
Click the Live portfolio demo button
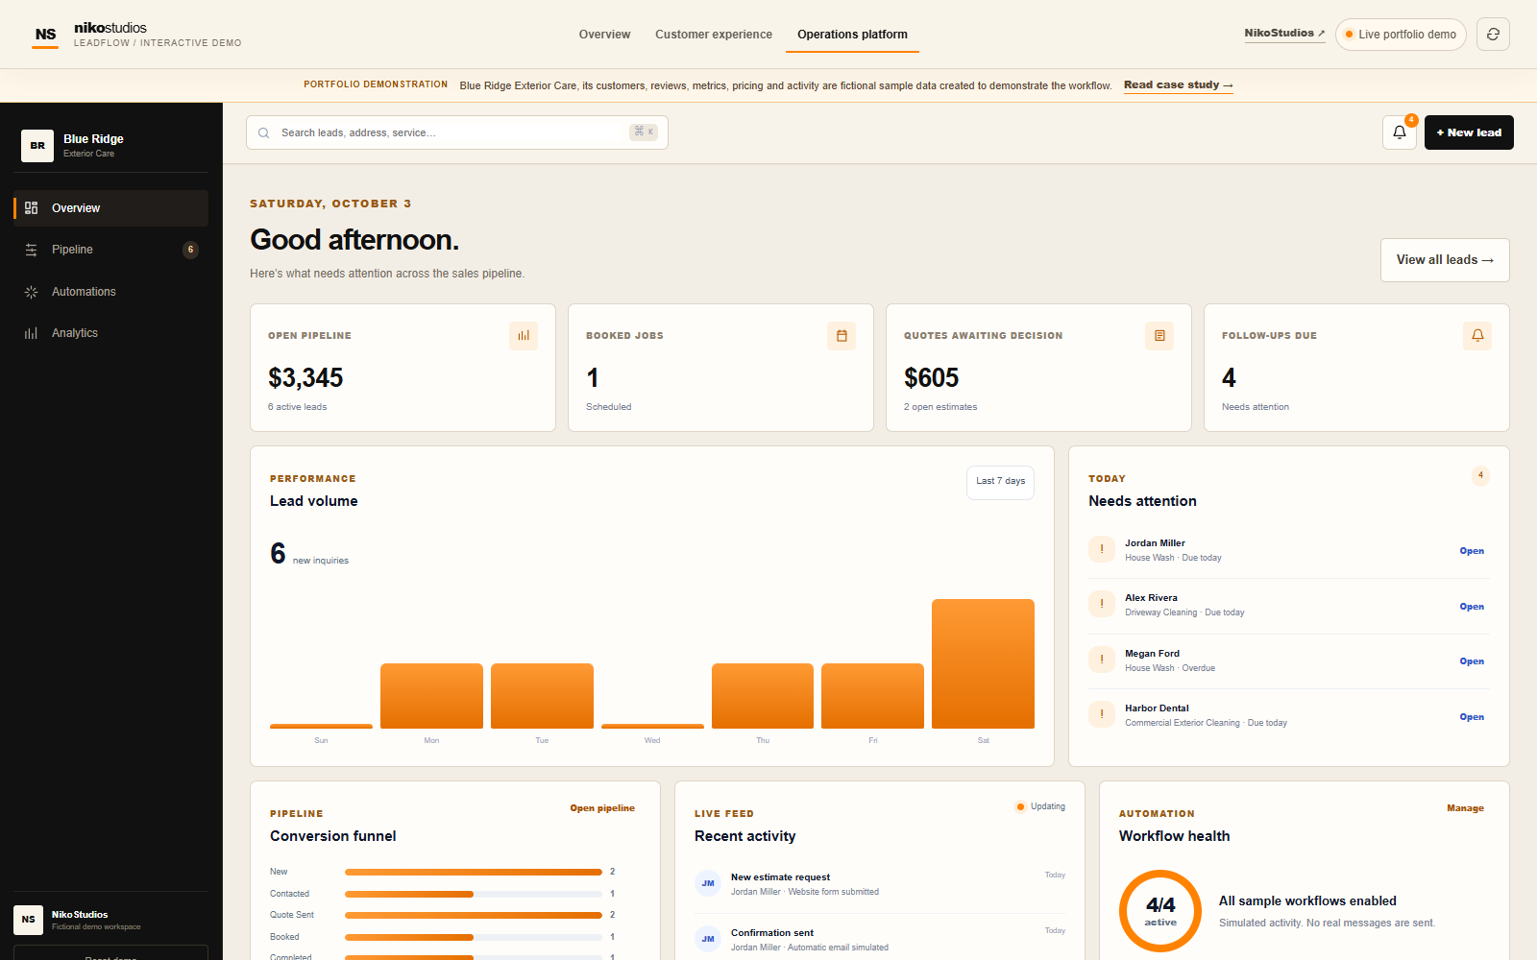[x=1401, y=35]
